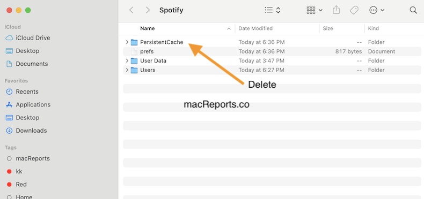Viewport: 424px width, 199px height.
Task: Open the group-by options dropdown
Action: pos(314,10)
